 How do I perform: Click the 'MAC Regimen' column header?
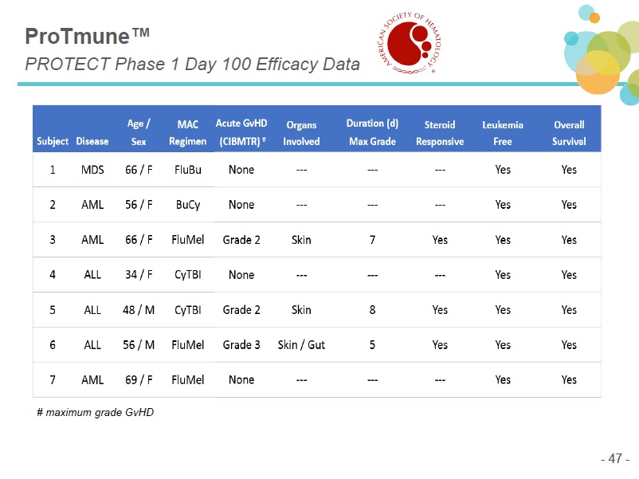[188, 132]
